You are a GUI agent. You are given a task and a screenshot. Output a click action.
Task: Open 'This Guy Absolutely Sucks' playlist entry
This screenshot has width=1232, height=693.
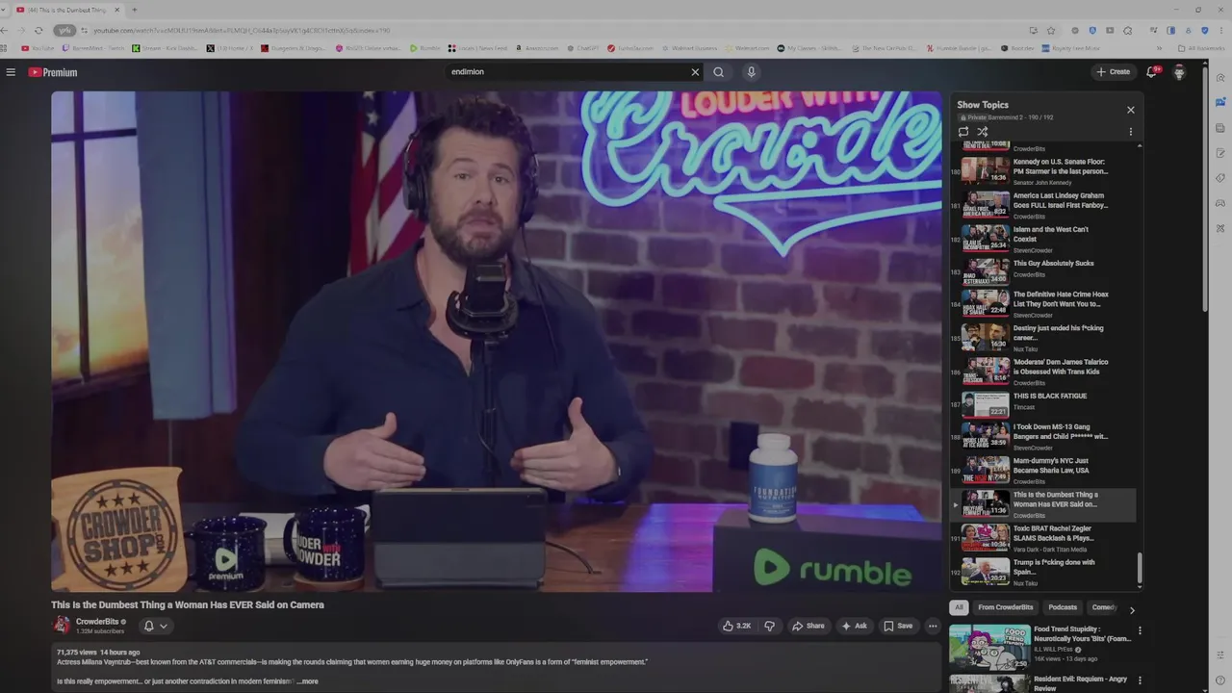coord(1043,269)
